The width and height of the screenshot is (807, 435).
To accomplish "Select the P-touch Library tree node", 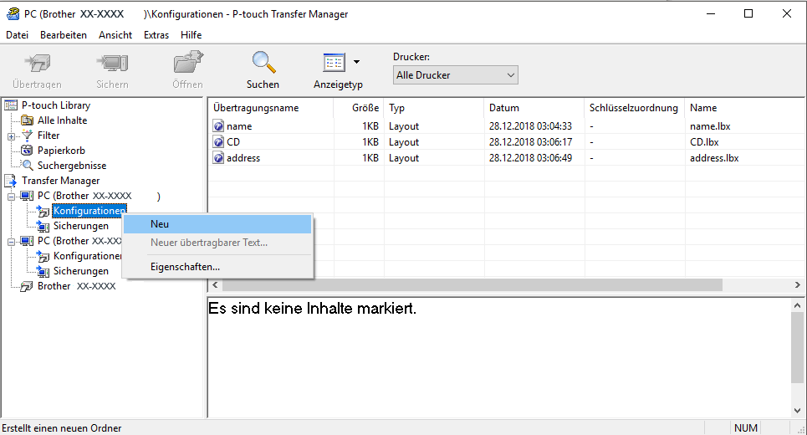I will click(x=56, y=105).
